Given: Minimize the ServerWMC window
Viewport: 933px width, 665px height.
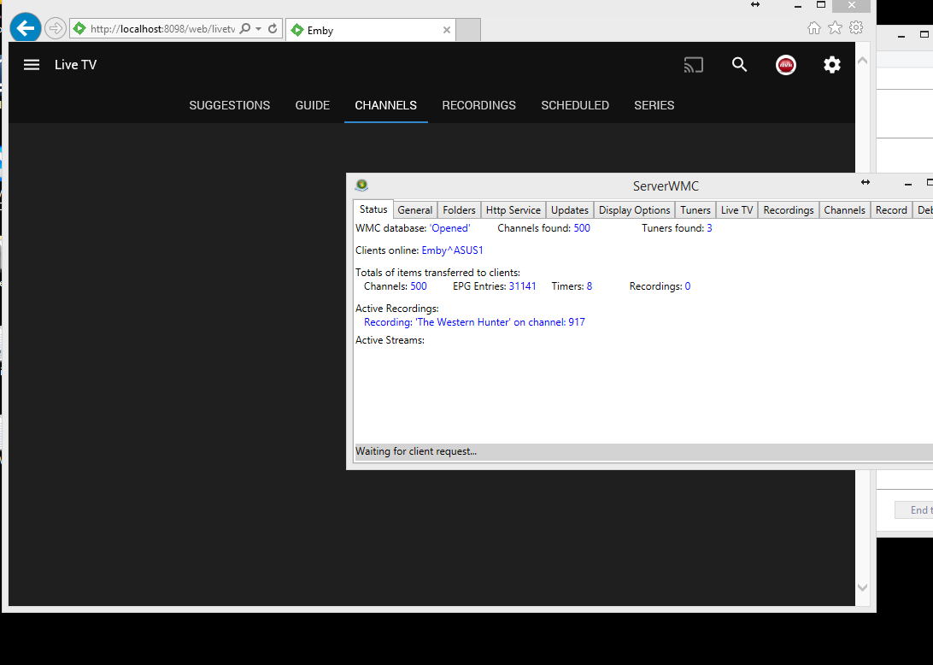Looking at the screenshot, I should (908, 185).
